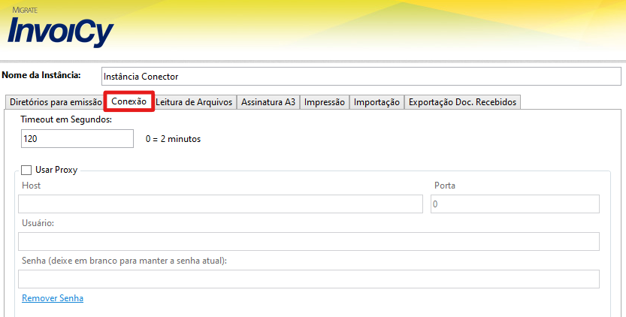Select the Importação tab
This screenshot has width=626, height=317.
click(377, 102)
